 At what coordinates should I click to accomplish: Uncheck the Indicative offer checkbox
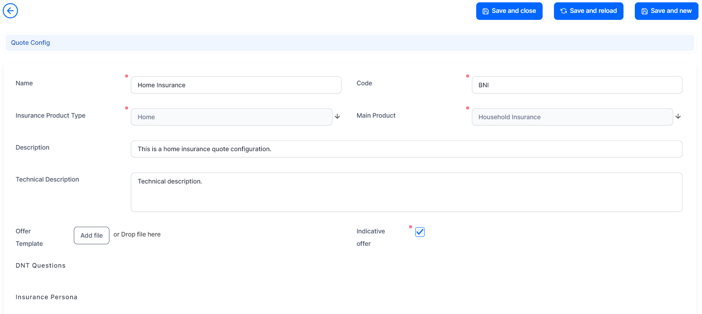420,232
